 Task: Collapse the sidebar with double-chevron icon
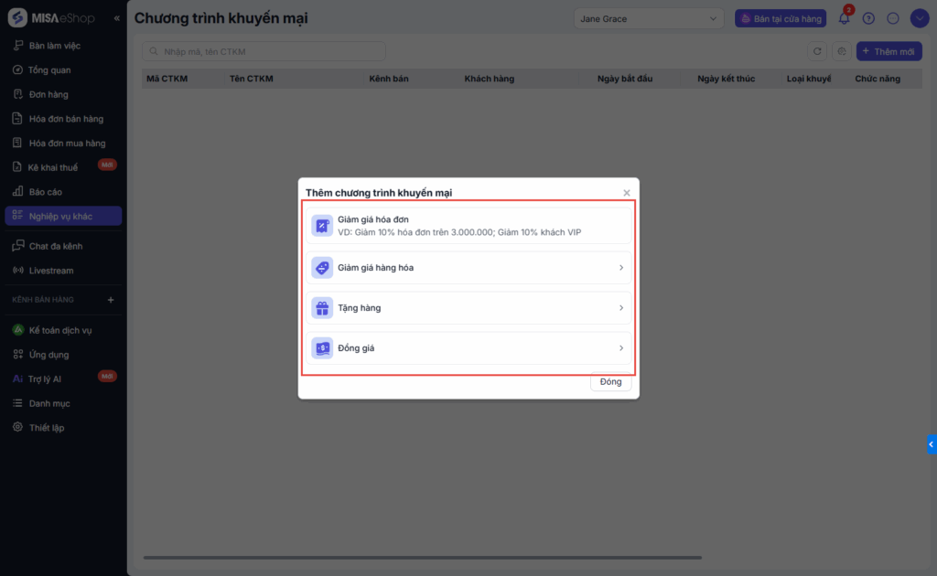click(117, 18)
